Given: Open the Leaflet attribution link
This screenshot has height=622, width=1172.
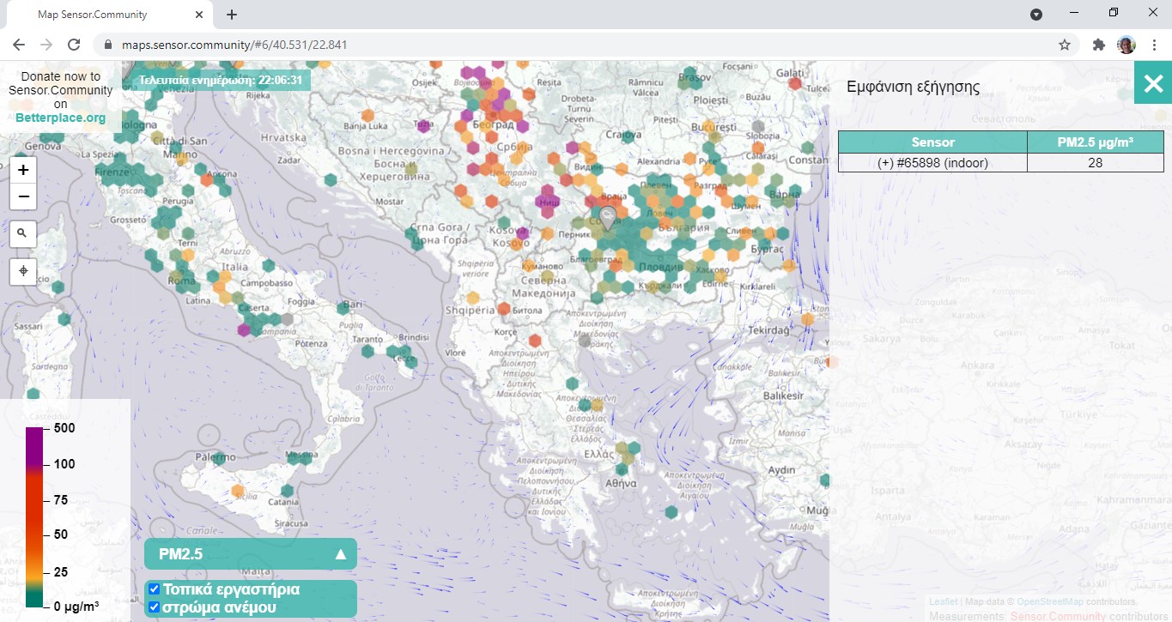Looking at the screenshot, I should (943, 602).
